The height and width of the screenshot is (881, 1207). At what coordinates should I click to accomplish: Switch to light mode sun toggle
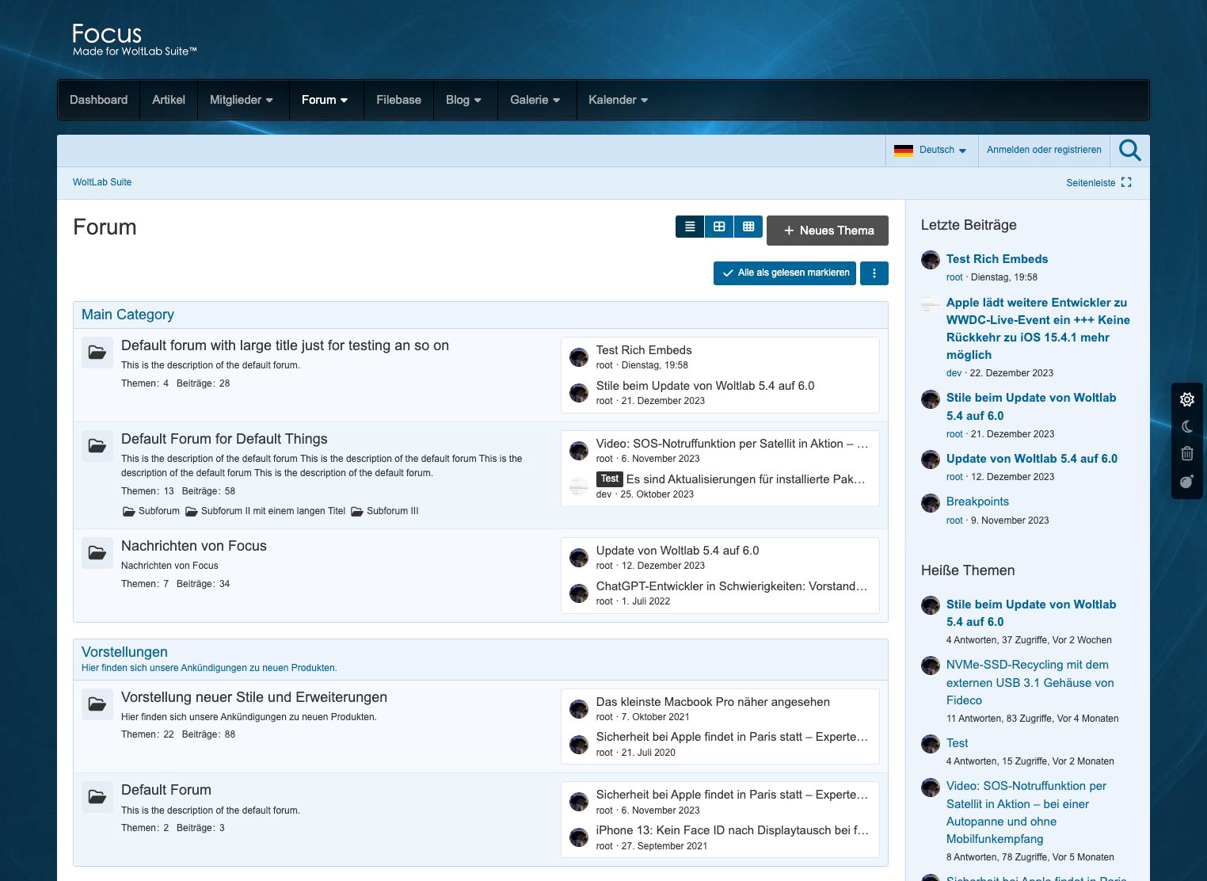click(1186, 399)
